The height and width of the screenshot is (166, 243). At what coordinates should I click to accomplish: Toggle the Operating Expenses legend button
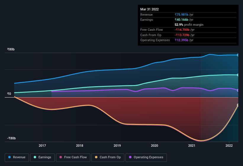click(x=146, y=157)
